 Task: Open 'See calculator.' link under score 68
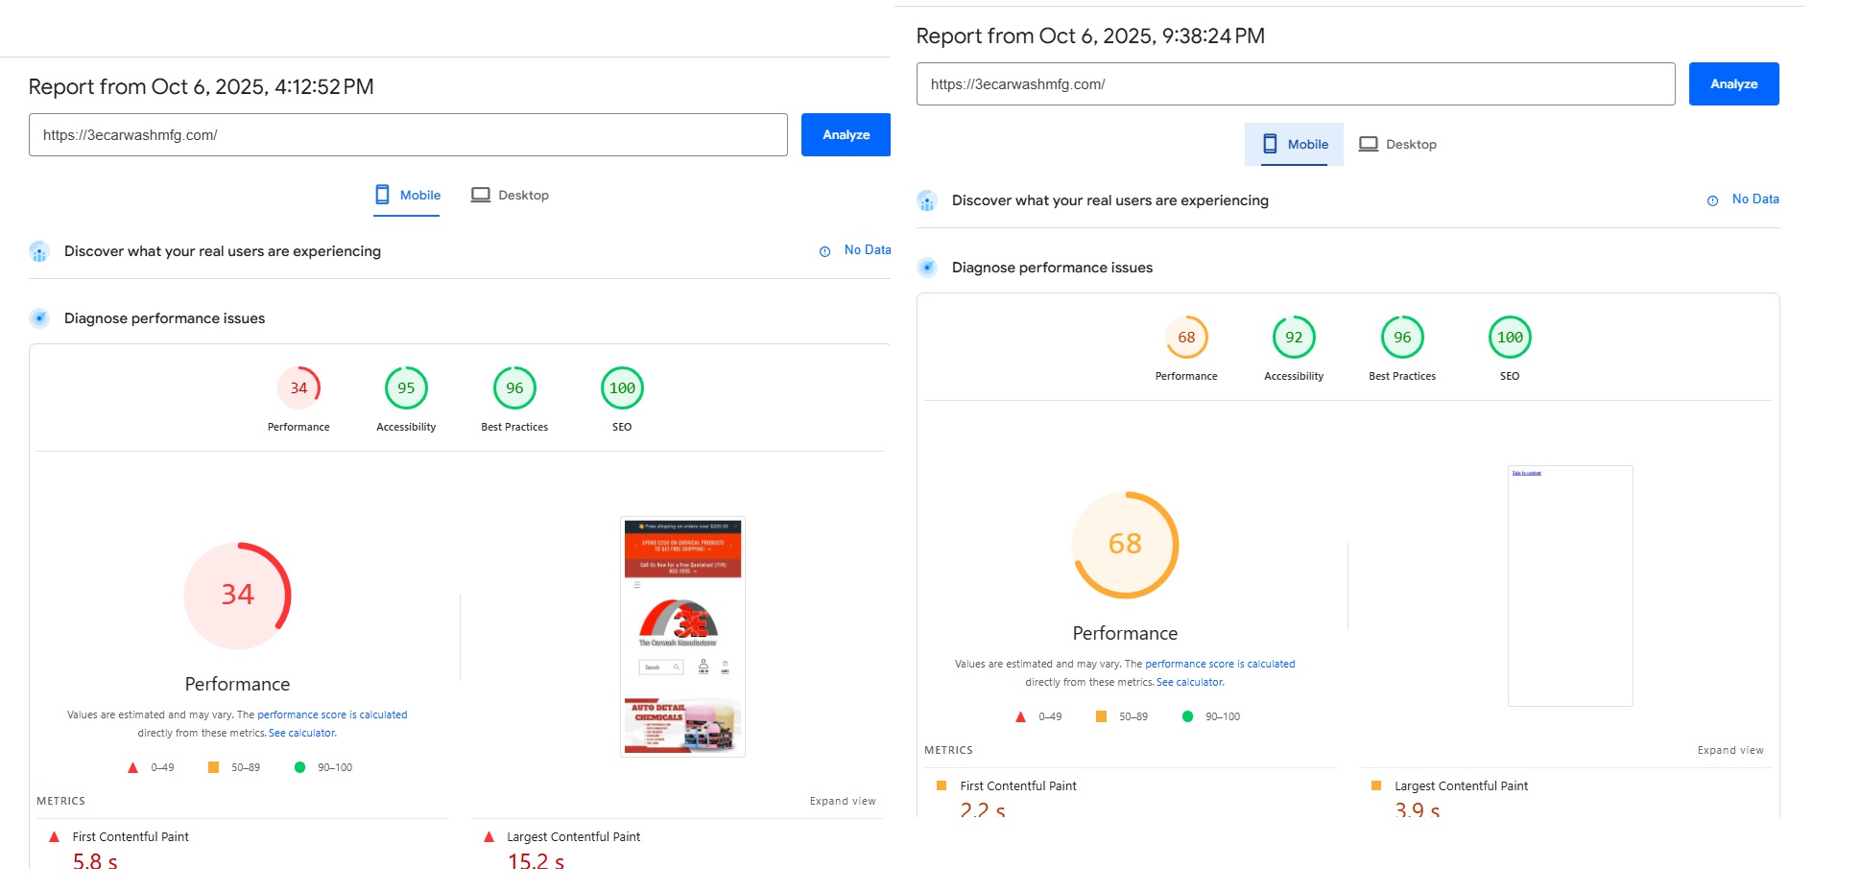pyautogui.click(x=1190, y=682)
